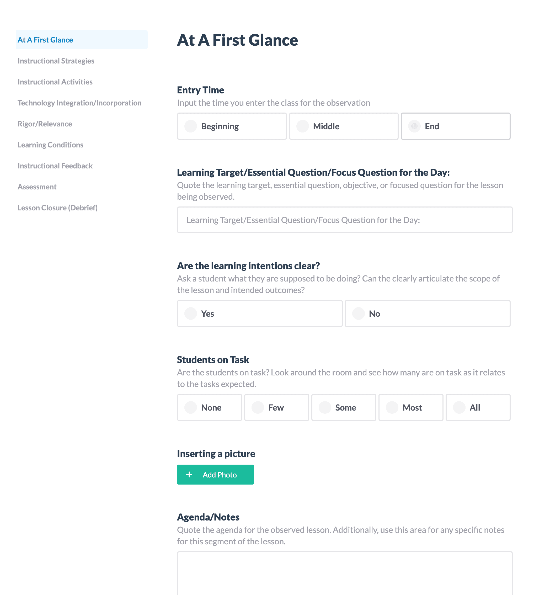Click the Instructional Strategies sidebar icon
The height and width of the screenshot is (595, 550).
click(x=56, y=61)
